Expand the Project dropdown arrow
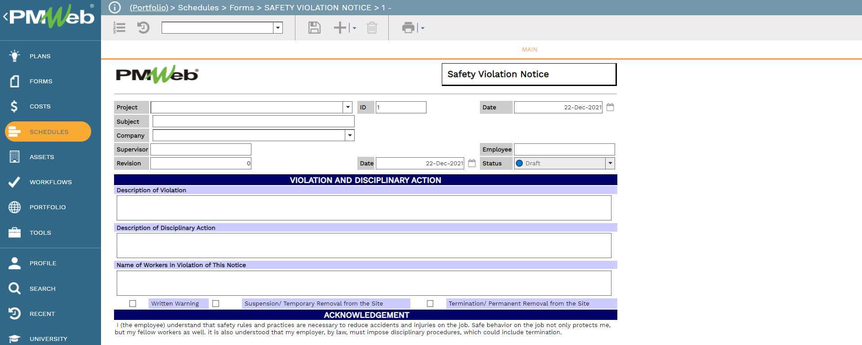This screenshot has height=345, width=862. (x=347, y=107)
